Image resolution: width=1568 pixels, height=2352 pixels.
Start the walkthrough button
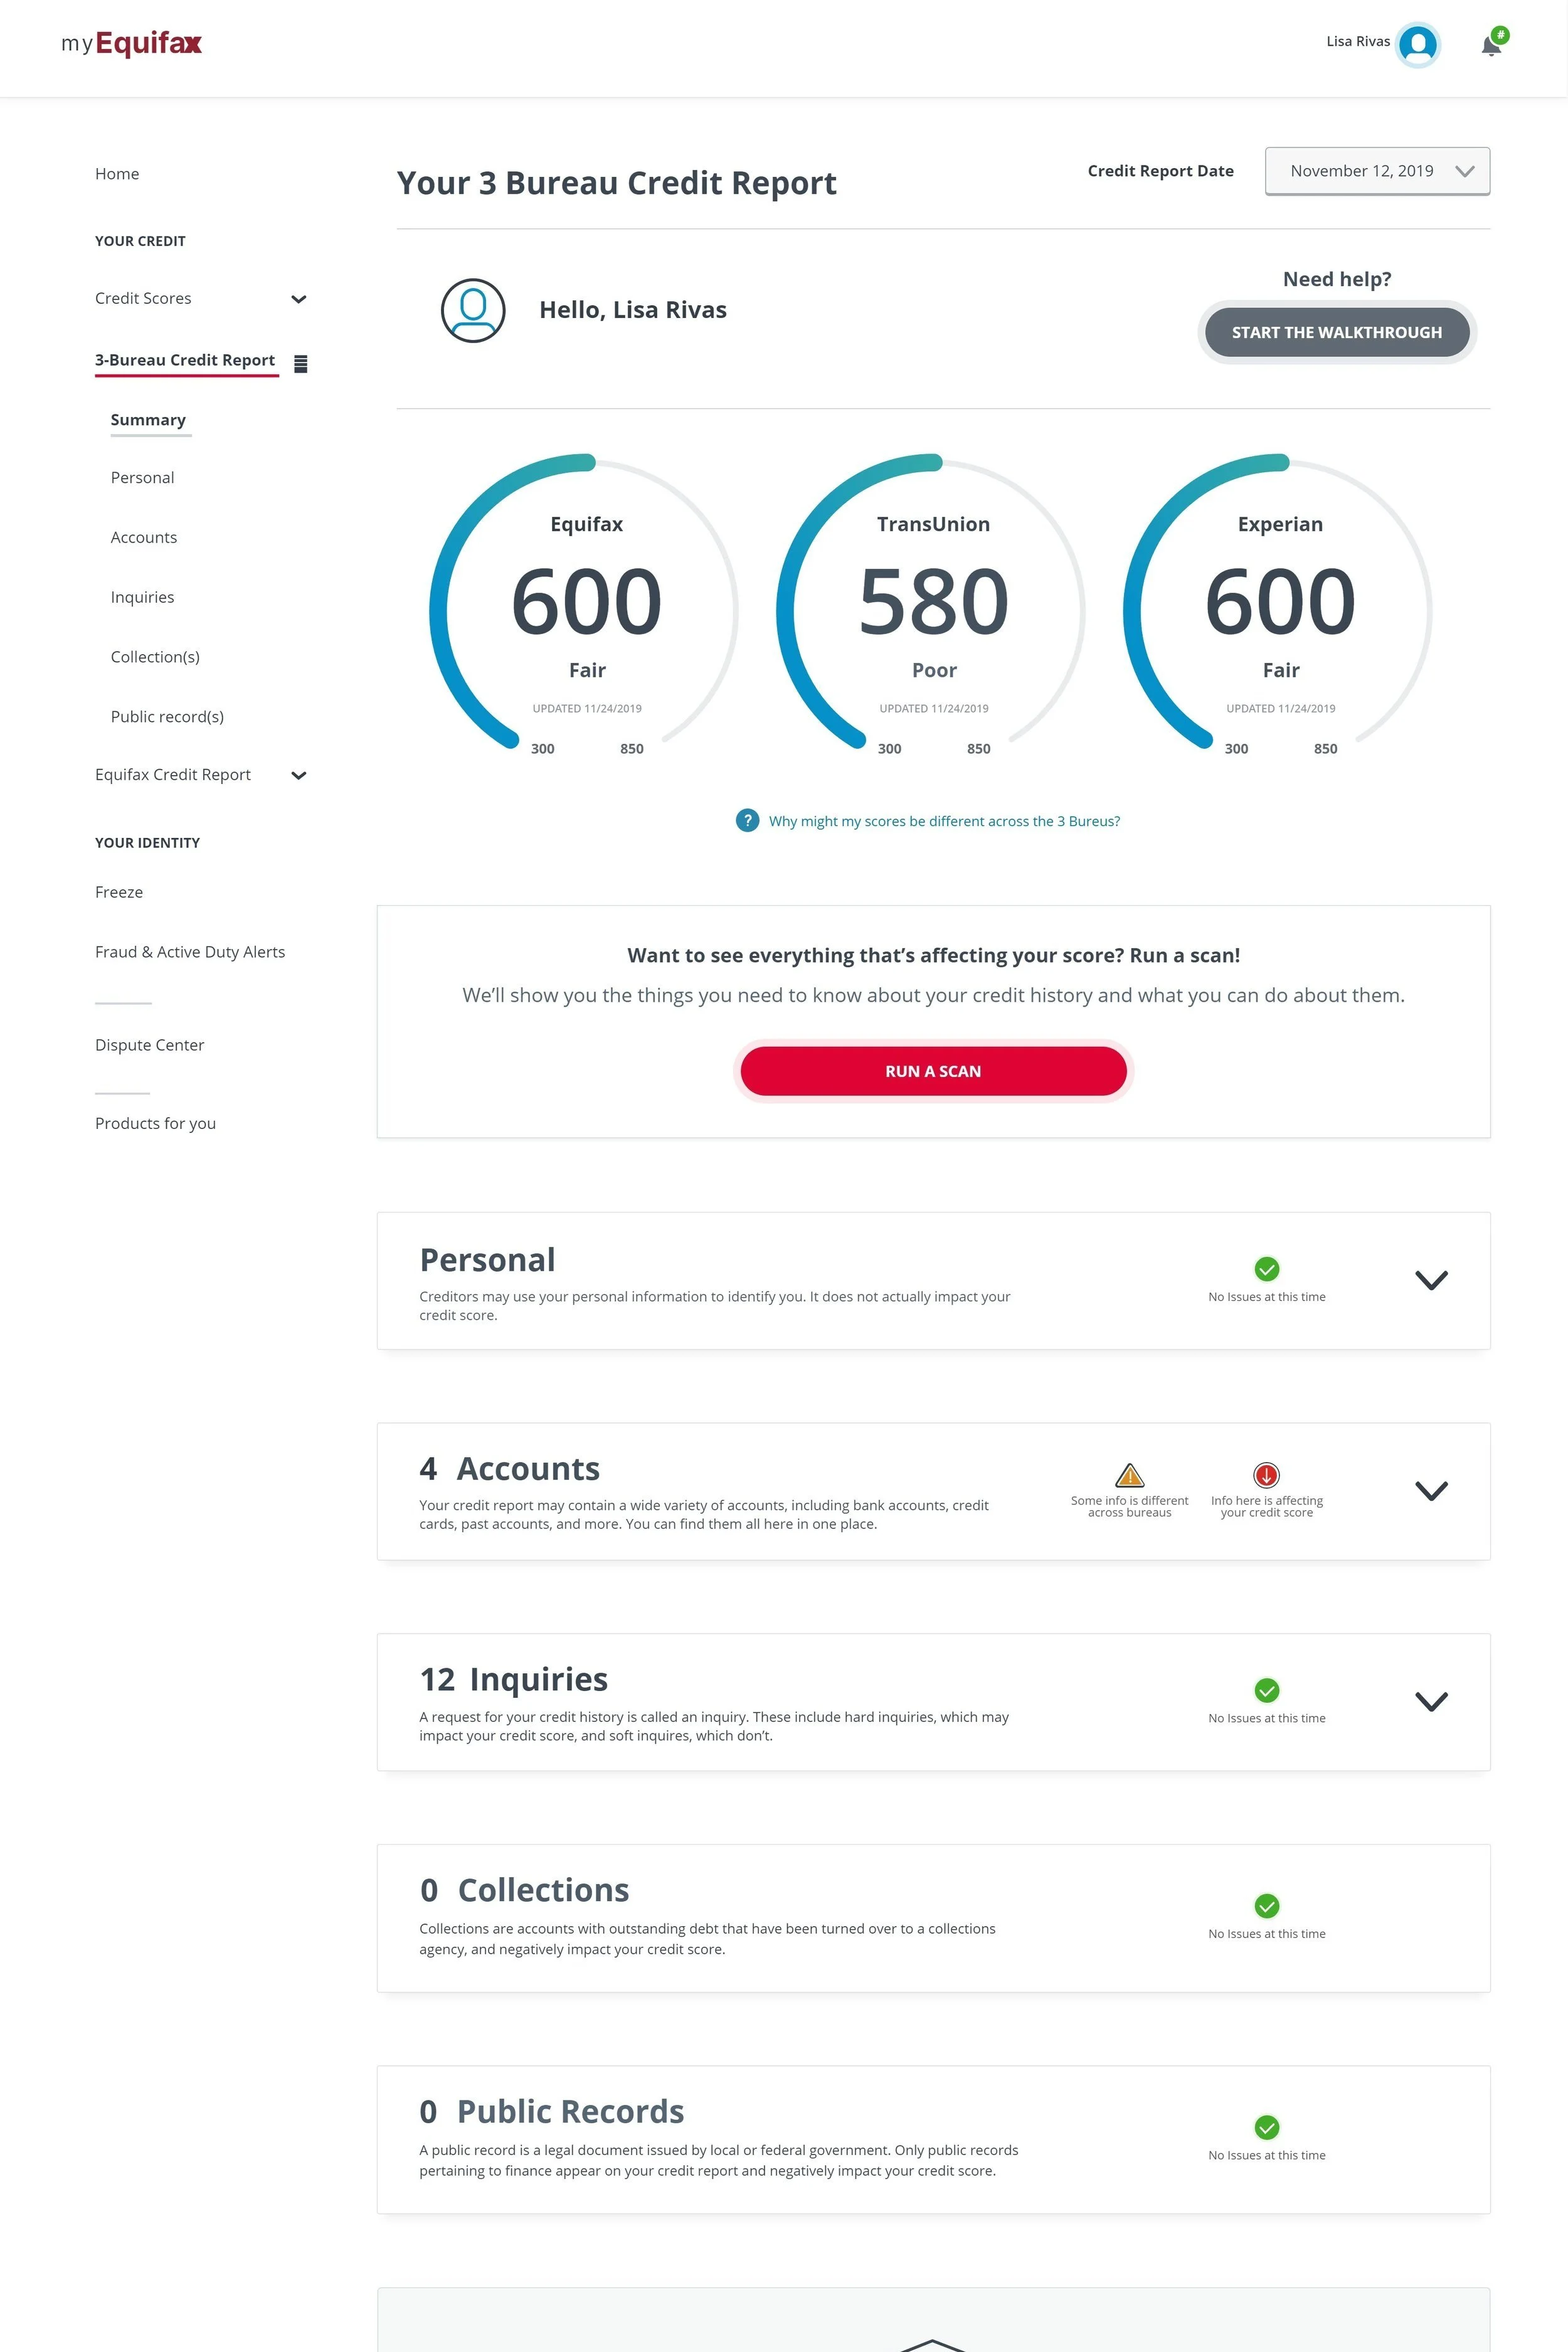[1336, 332]
